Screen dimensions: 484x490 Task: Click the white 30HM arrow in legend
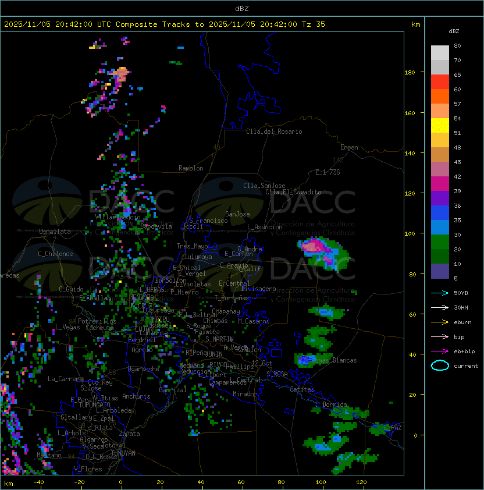point(440,307)
